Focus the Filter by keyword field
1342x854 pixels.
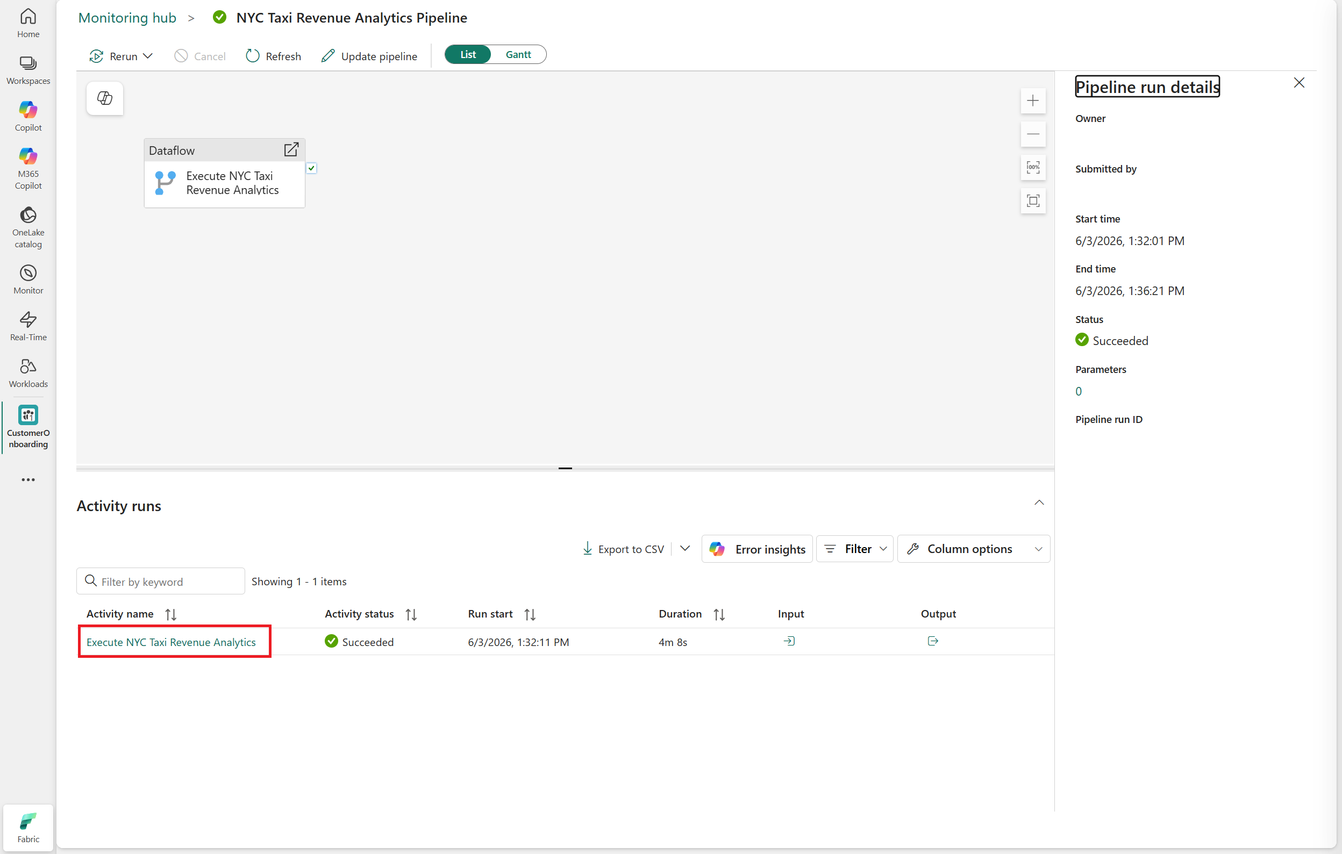tap(161, 581)
